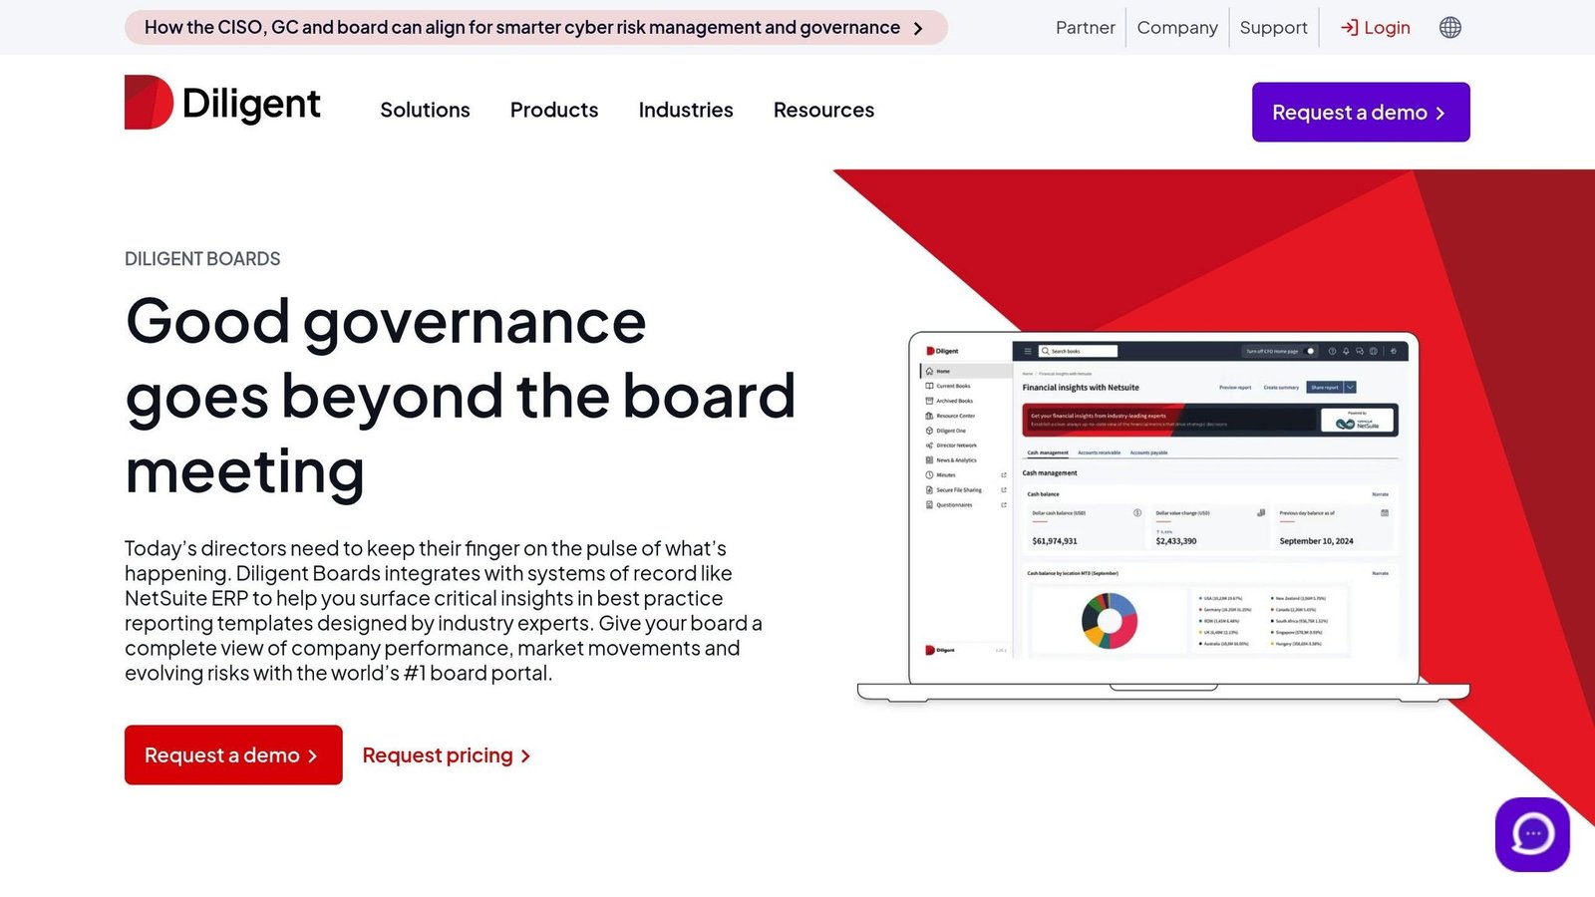Viewport: 1595px width, 897px height.
Task: Click the Diligent logo to go home
Action: (x=222, y=103)
